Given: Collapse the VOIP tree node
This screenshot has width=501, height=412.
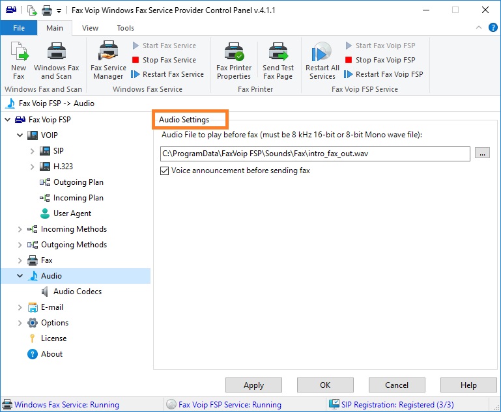Looking at the screenshot, I should point(20,135).
